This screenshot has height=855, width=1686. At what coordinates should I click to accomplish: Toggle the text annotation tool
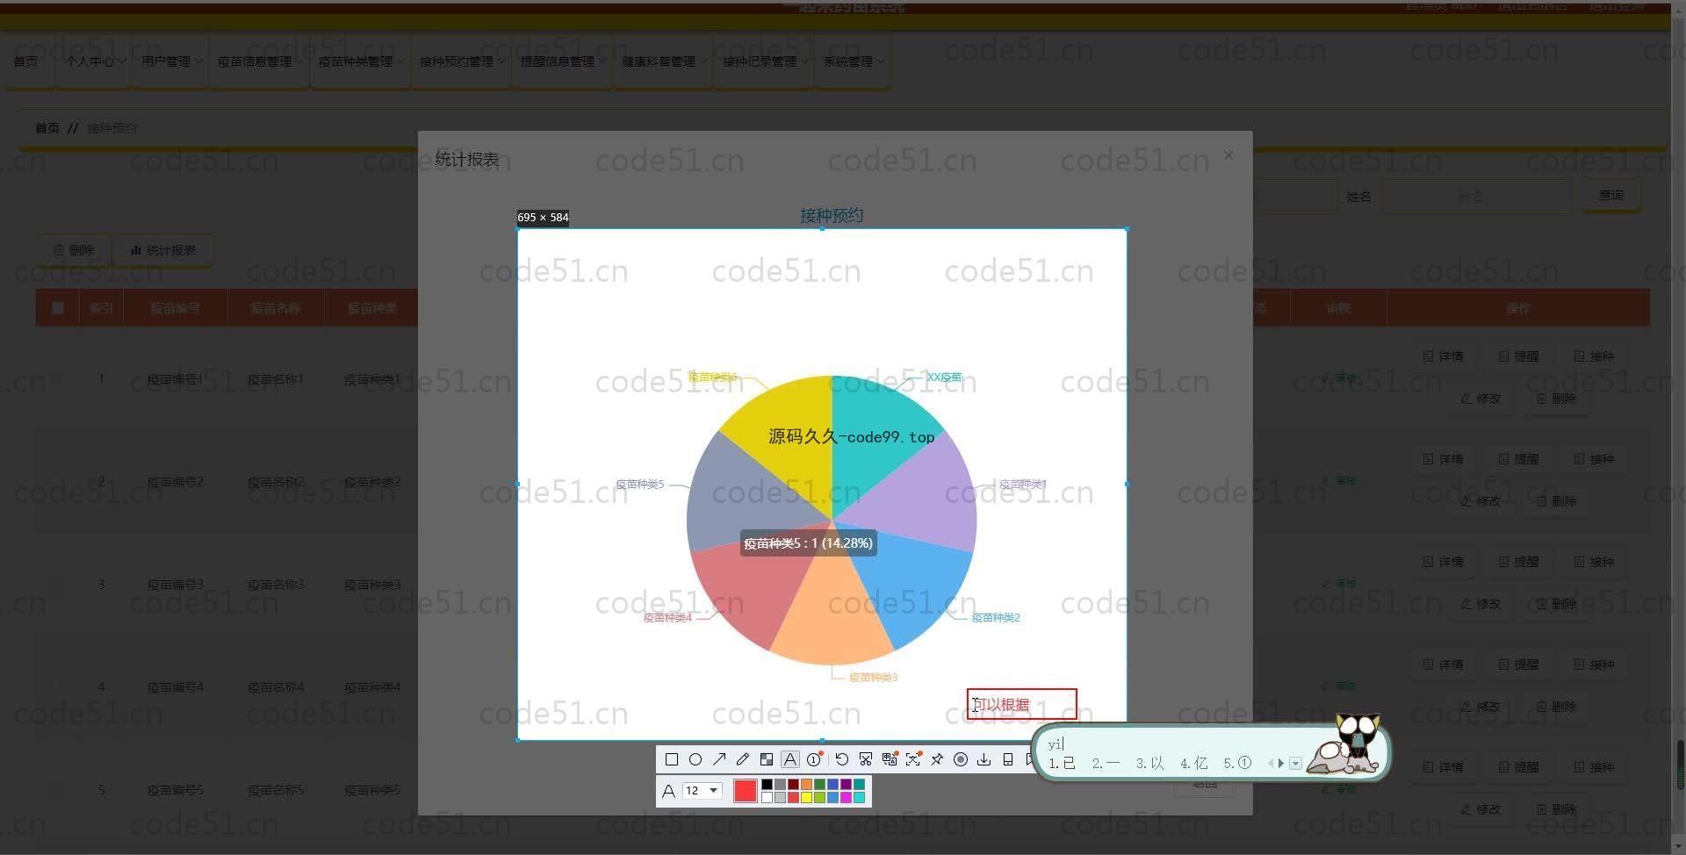[x=790, y=759]
